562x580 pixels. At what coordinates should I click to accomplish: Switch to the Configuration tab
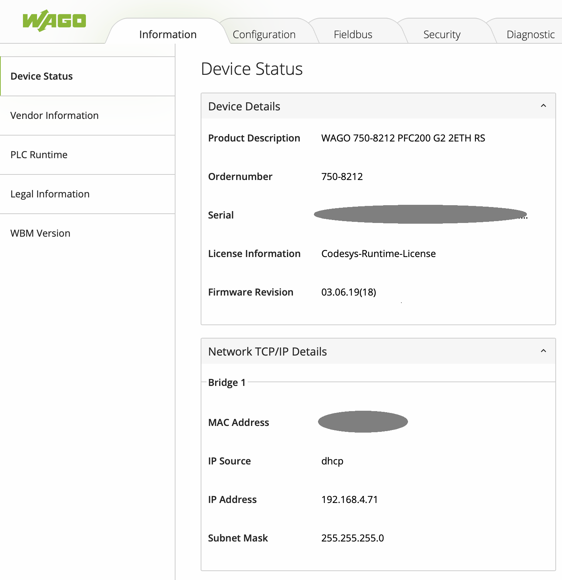264,34
